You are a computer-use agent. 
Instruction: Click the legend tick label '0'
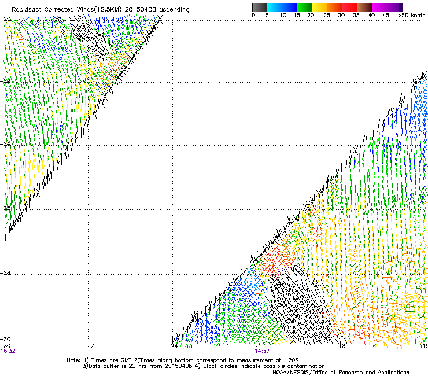coord(253,16)
